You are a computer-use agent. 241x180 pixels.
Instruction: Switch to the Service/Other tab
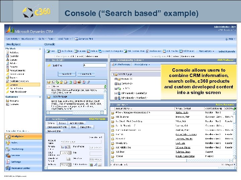[x=54, y=131]
